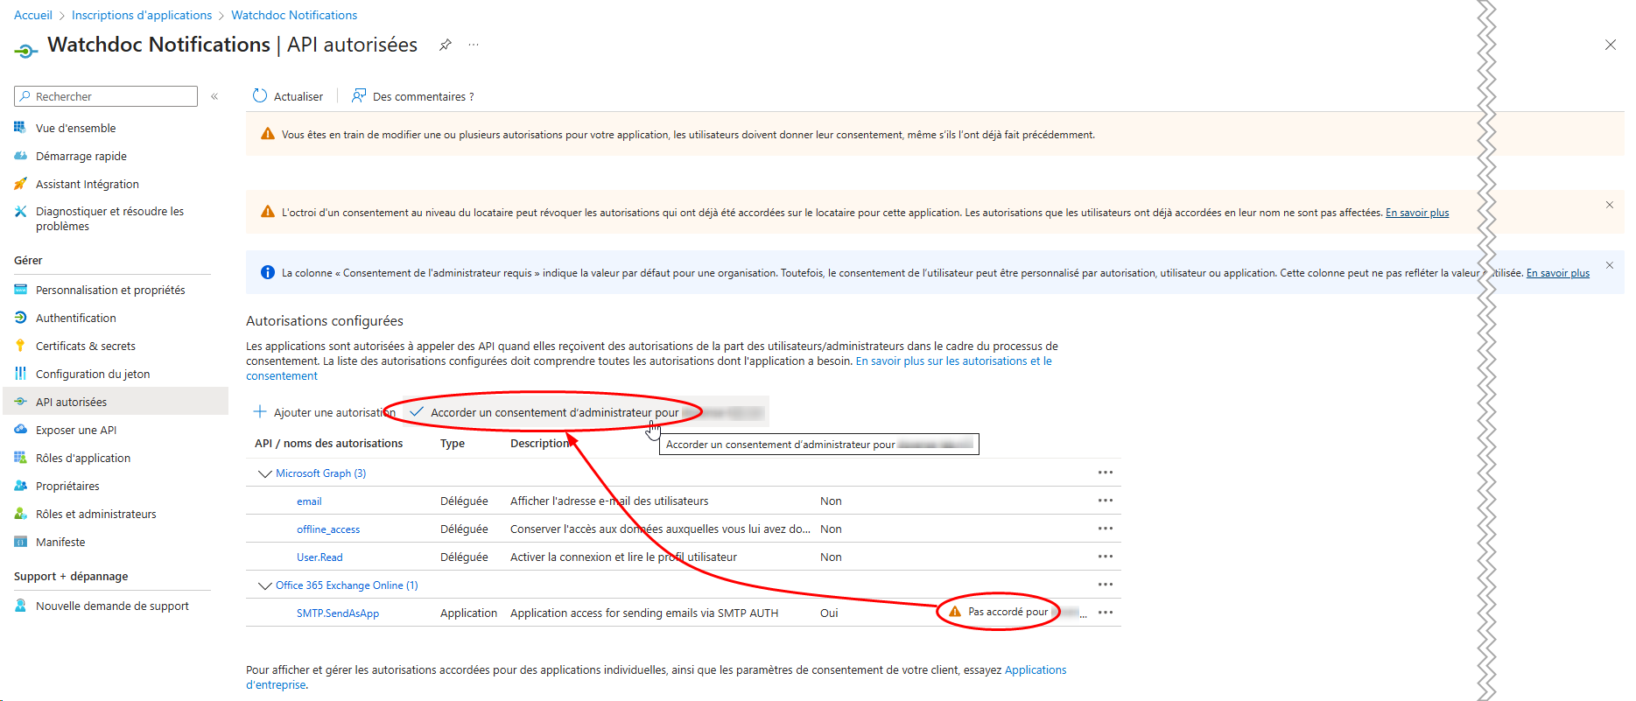1636x701 pixels.
Task: Click En savoir plus in warning banner
Action: tap(1417, 213)
